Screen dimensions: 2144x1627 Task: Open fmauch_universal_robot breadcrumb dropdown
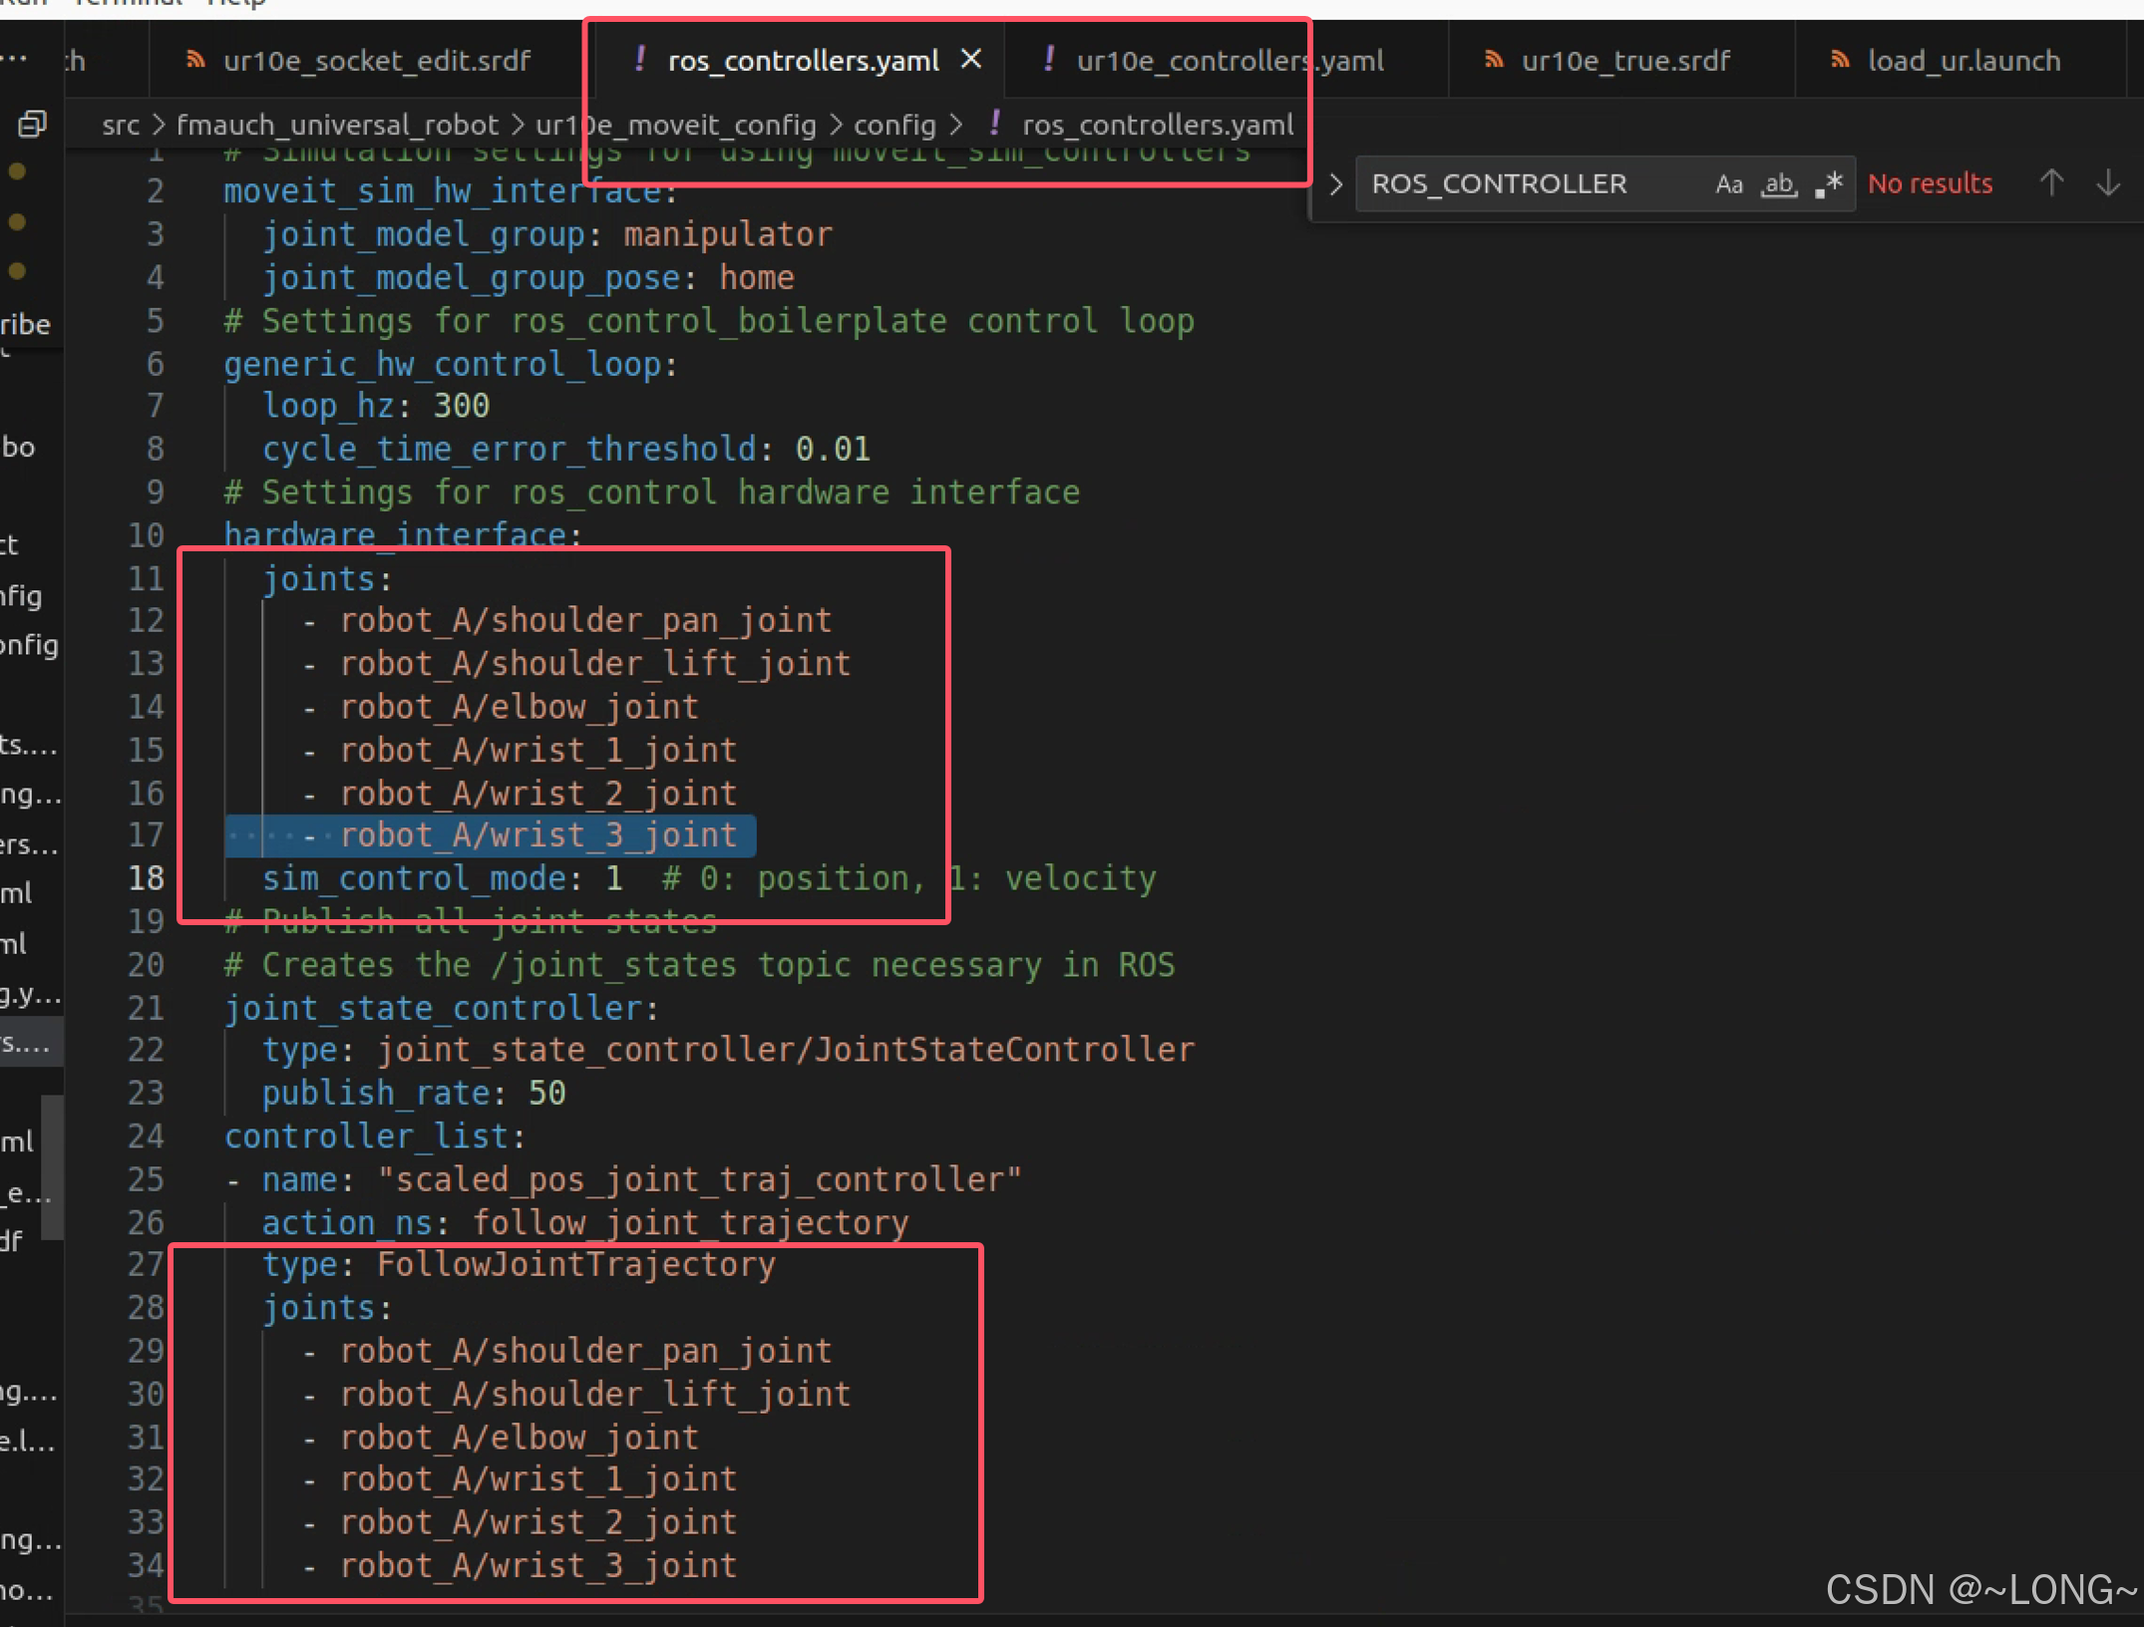pos(337,126)
